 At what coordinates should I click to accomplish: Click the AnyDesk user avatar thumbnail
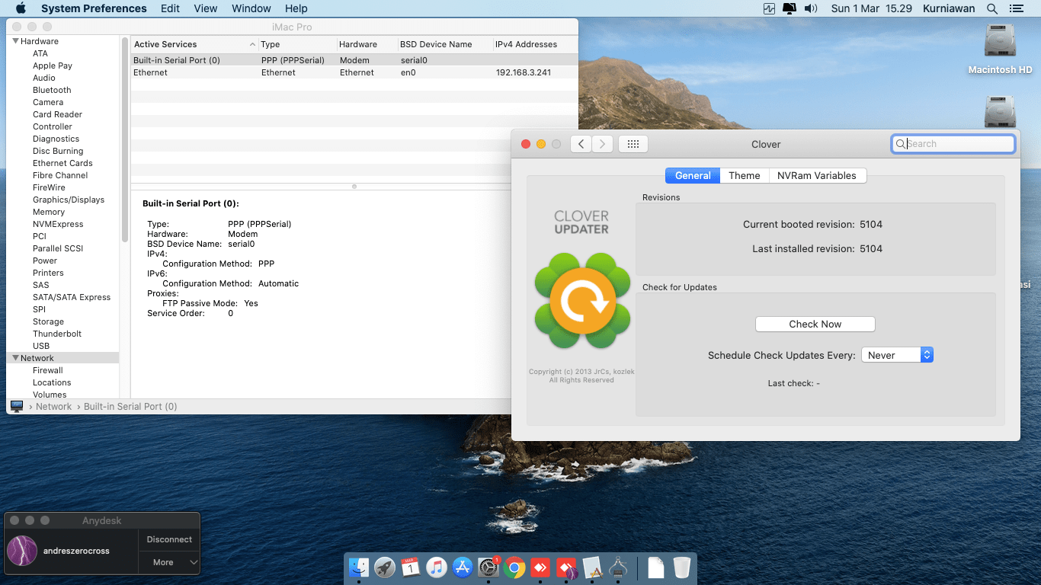tap(22, 551)
